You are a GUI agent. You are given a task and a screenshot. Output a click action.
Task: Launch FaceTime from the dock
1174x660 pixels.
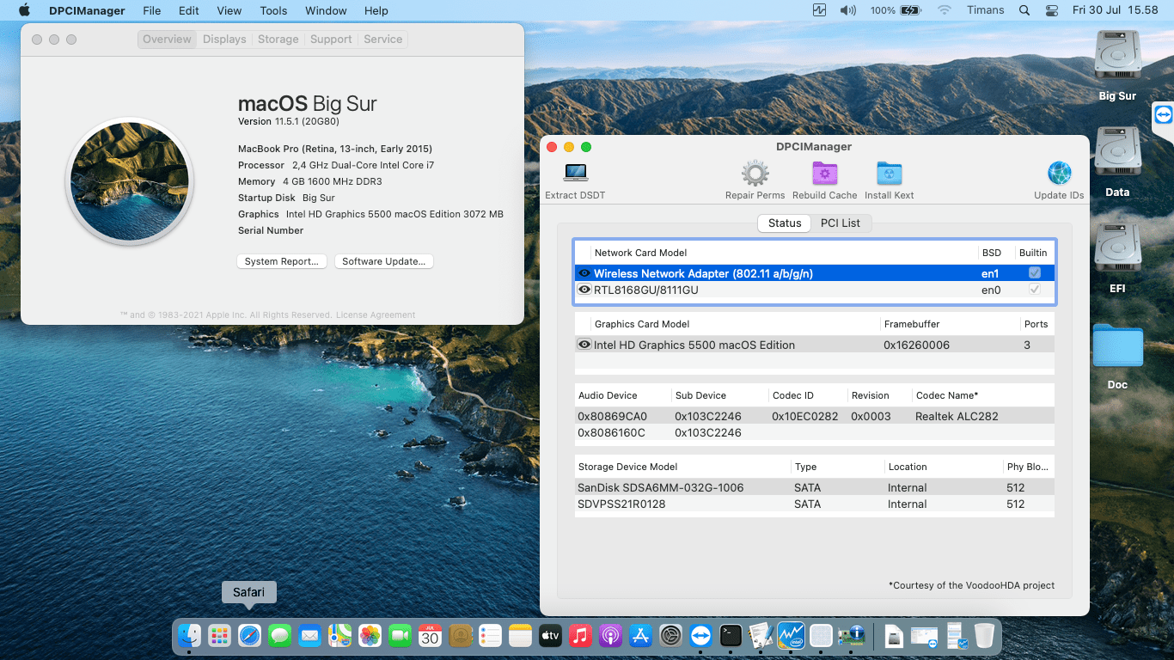tap(400, 636)
